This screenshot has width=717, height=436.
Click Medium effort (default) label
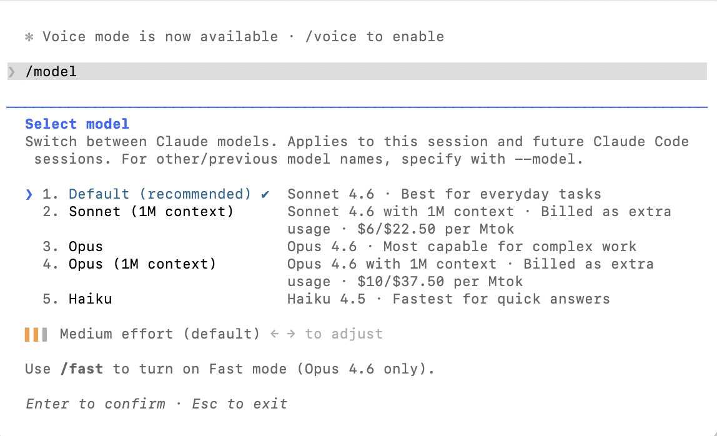(160, 334)
